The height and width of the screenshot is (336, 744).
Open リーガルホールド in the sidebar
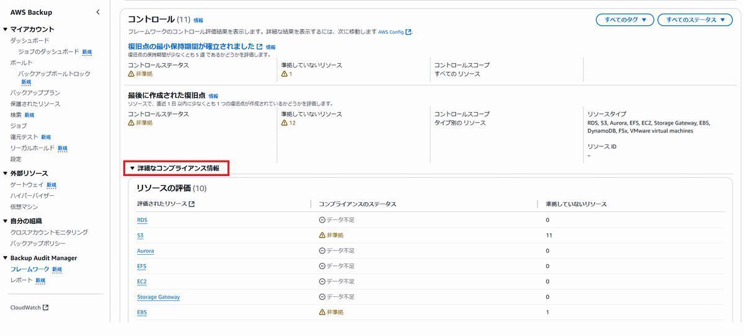coord(32,148)
